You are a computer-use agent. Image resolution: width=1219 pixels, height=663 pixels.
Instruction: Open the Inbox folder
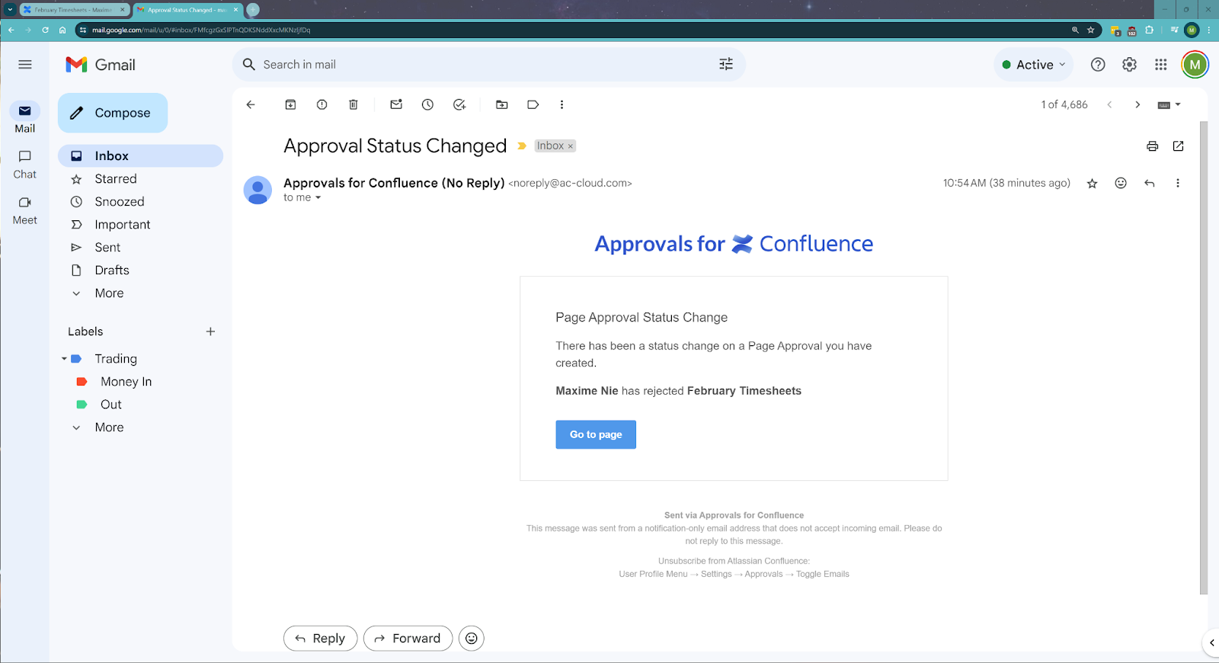point(141,155)
